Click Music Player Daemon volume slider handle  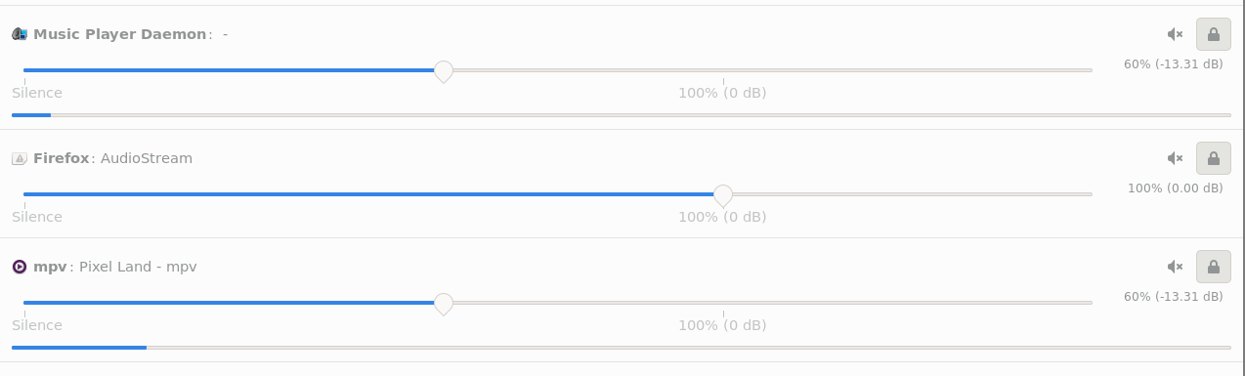pyautogui.click(x=443, y=71)
